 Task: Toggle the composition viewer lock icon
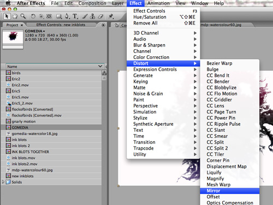[117, 25]
